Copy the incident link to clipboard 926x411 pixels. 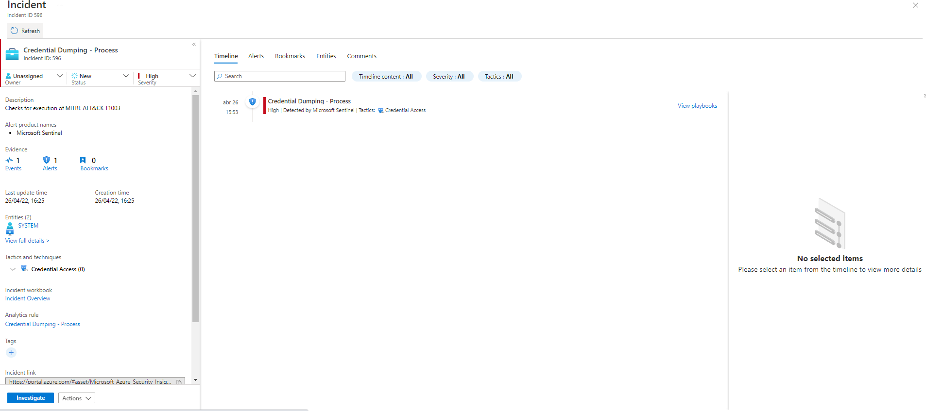179,382
